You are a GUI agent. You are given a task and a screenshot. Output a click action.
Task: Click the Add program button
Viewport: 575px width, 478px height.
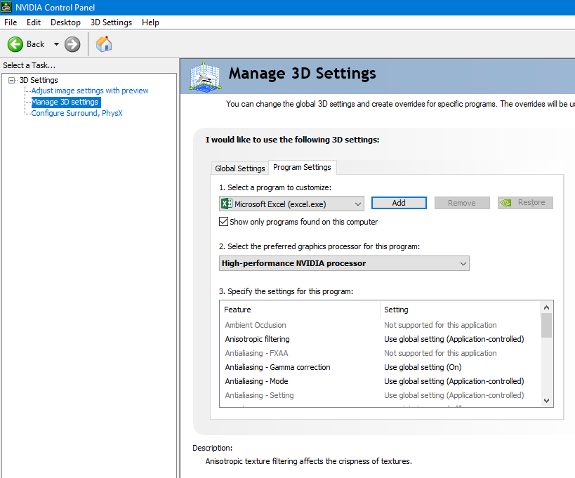tap(399, 203)
